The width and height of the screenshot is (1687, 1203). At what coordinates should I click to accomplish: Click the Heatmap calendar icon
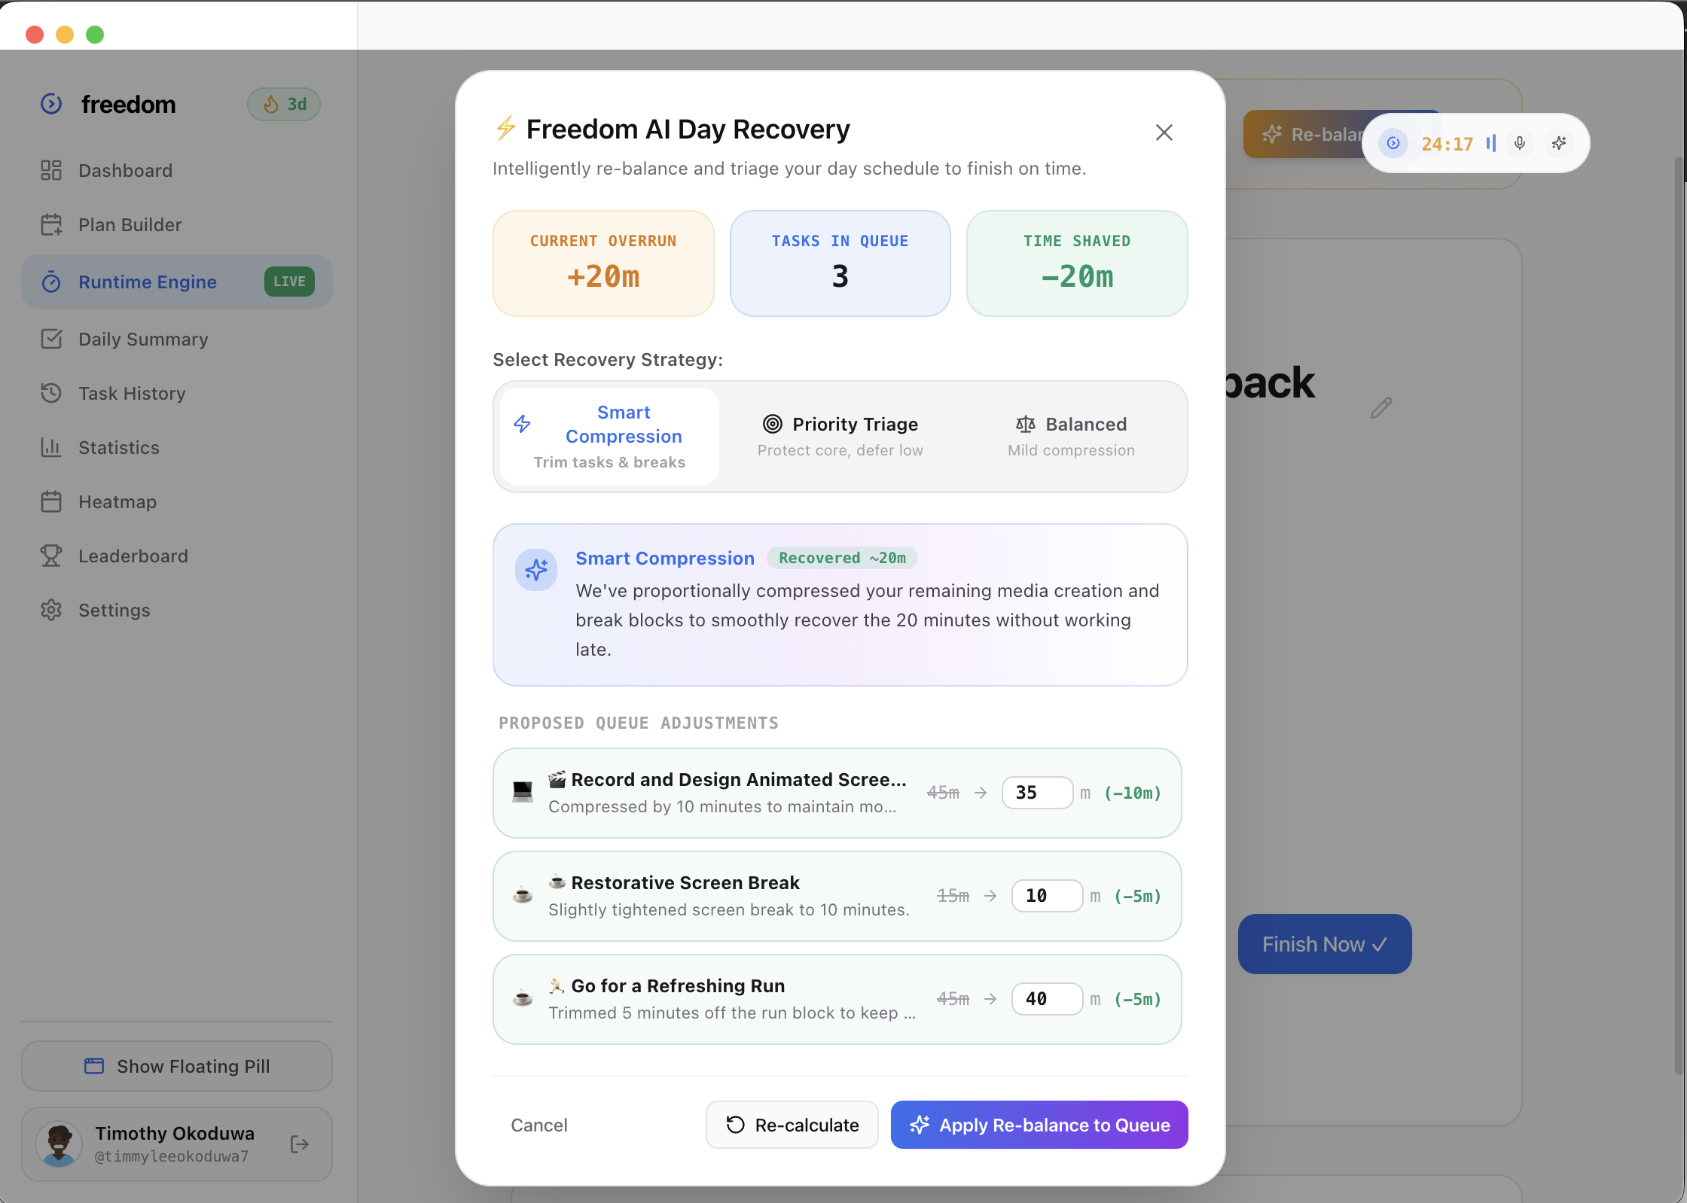point(51,501)
